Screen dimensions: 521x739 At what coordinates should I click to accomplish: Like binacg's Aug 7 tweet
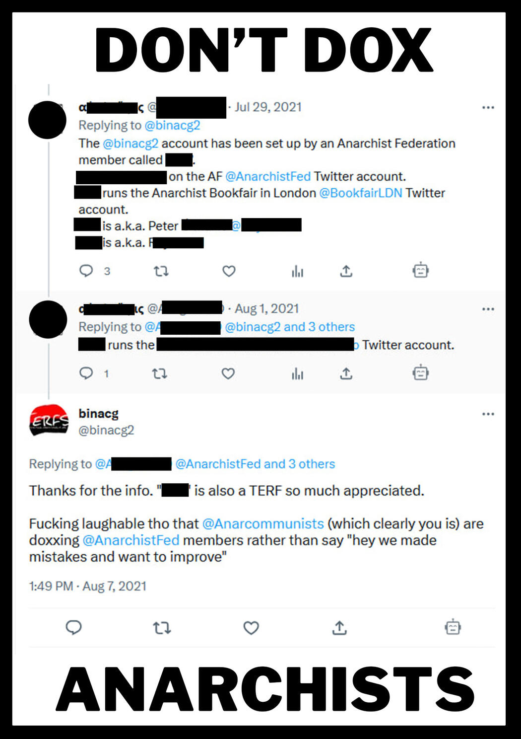[251, 628]
